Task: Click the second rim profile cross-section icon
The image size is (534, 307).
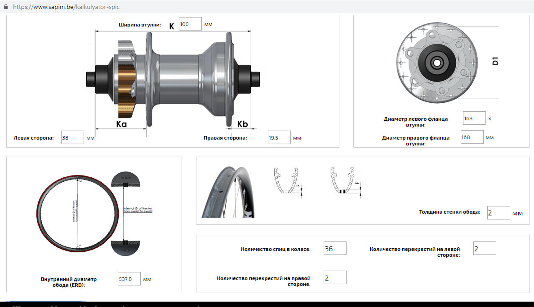Action: [x=344, y=181]
